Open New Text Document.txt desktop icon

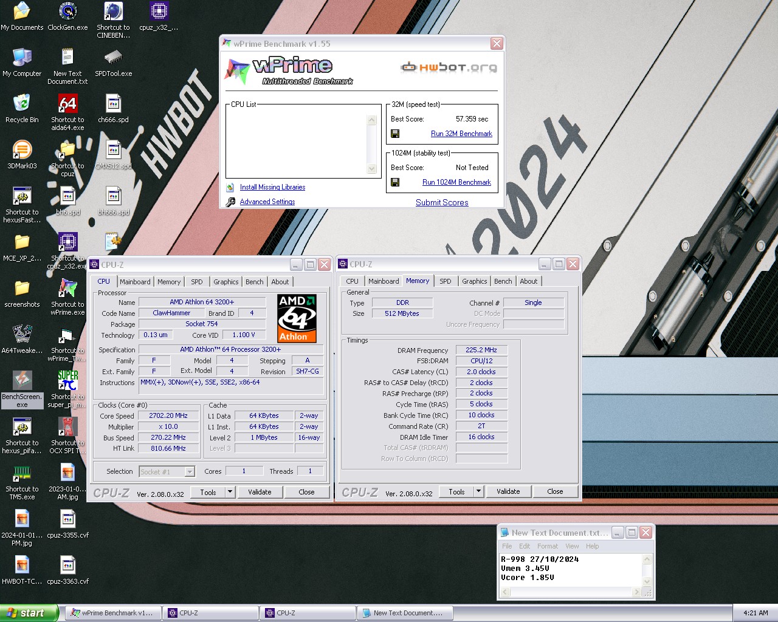click(x=67, y=66)
